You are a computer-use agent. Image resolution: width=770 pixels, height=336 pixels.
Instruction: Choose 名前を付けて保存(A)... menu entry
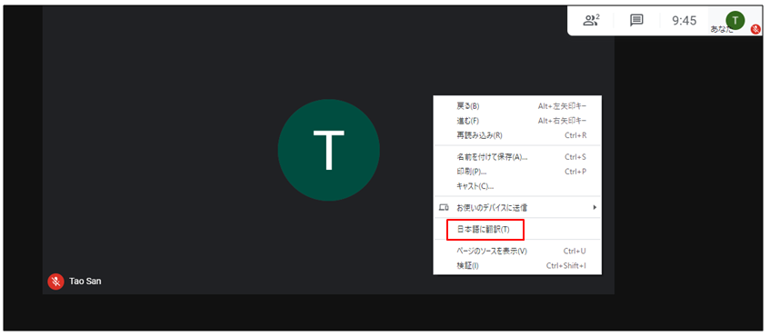pyautogui.click(x=517, y=157)
